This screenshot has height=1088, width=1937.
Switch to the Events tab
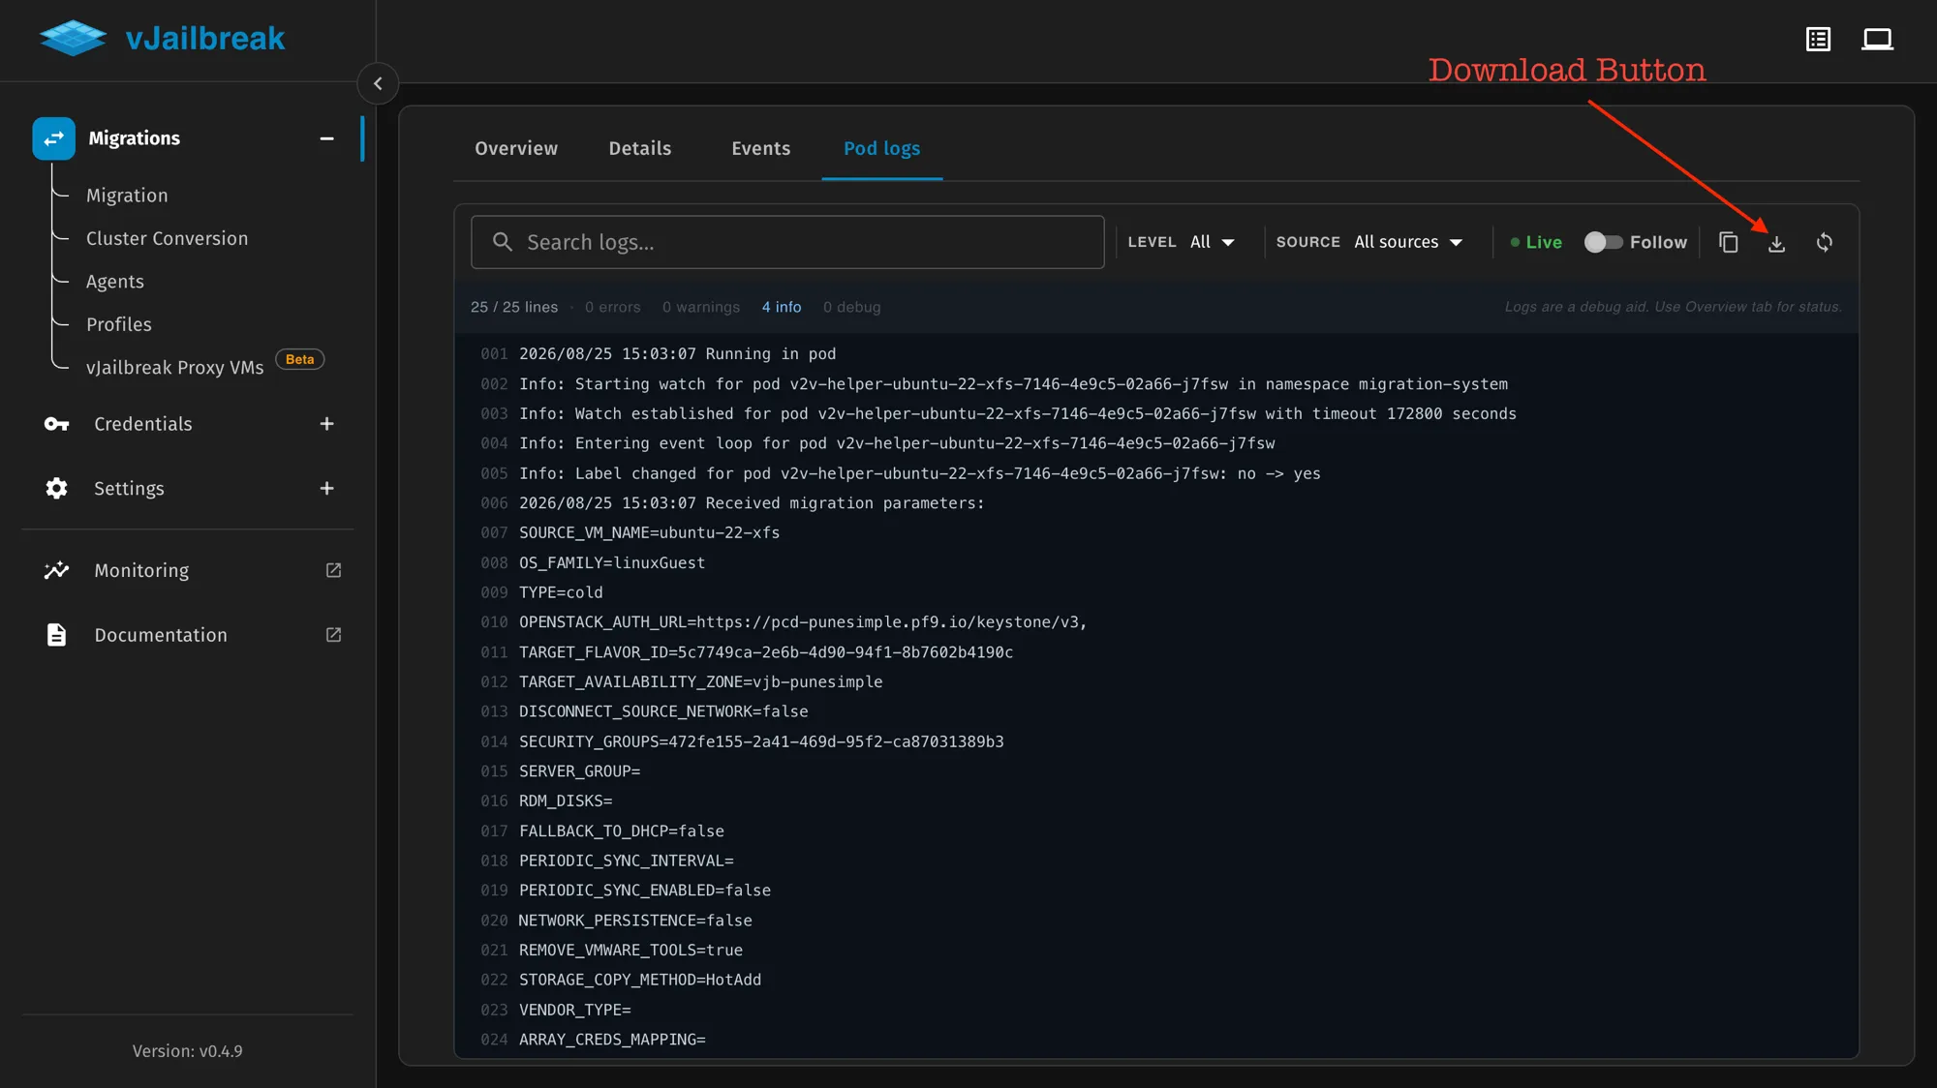761,148
